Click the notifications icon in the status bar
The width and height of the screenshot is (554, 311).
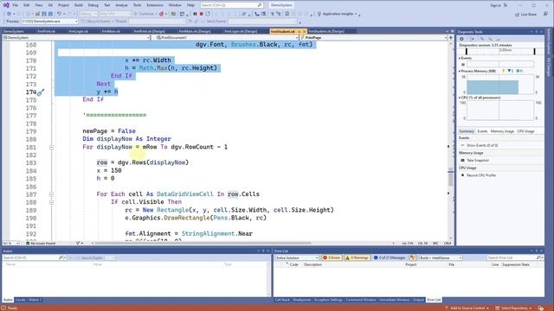(541, 308)
